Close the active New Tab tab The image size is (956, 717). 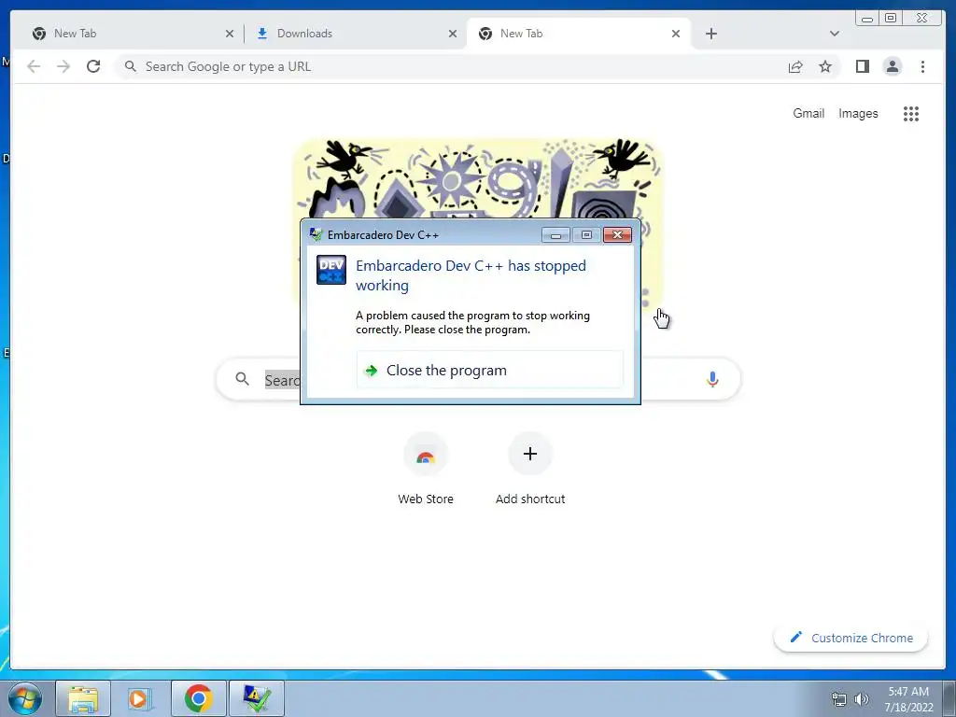676,34
